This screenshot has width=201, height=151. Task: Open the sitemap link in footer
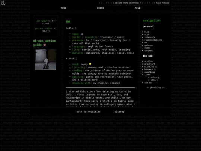[119, 112]
